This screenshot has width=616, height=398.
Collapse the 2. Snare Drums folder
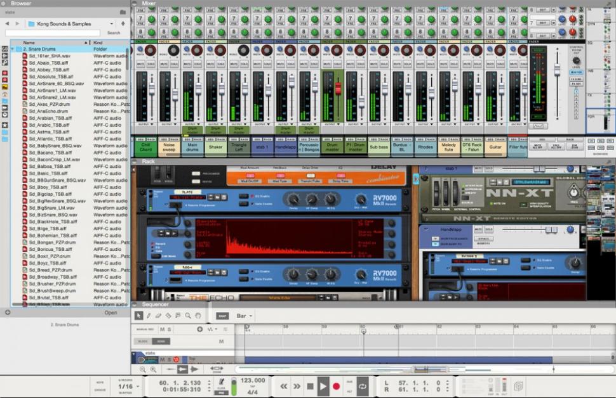pos(12,49)
